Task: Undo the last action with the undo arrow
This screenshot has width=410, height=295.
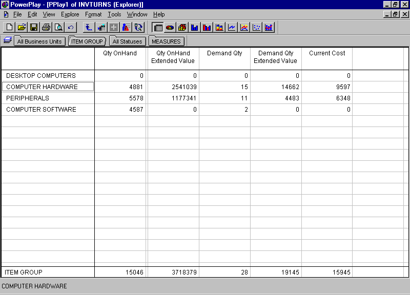Action: (x=71, y=27)
